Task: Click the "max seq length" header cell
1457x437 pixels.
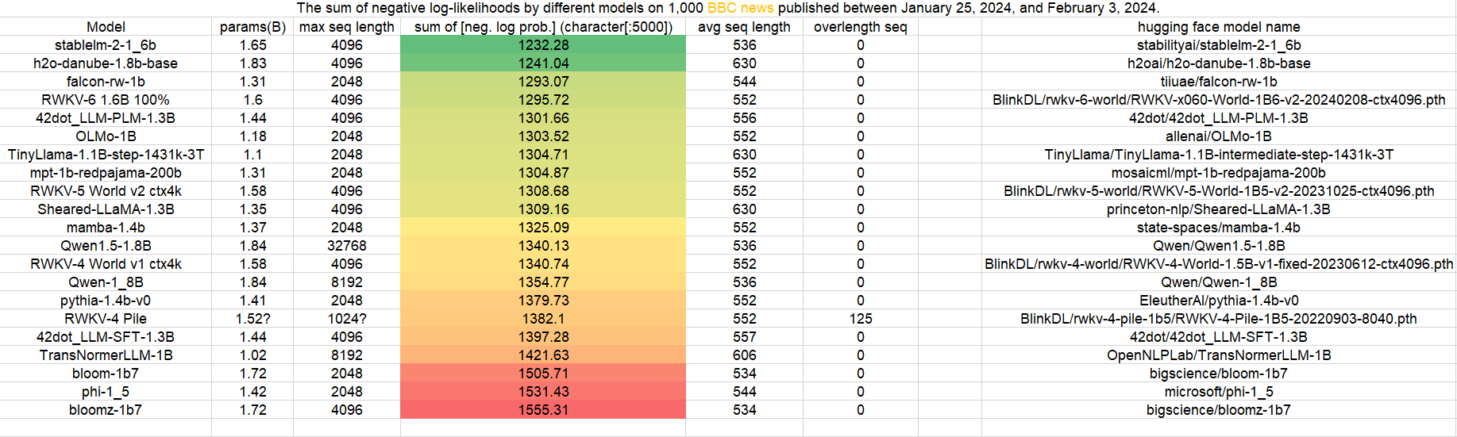Action: [346, 27]
